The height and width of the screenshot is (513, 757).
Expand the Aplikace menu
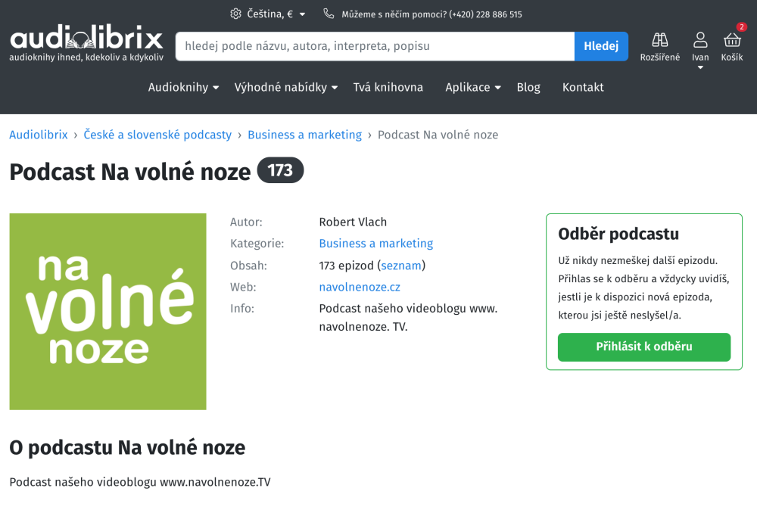coord(473,87)
